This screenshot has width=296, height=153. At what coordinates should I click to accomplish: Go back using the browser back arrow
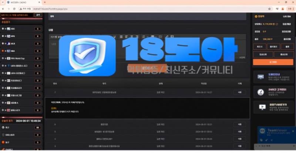[x=3, y=9]
